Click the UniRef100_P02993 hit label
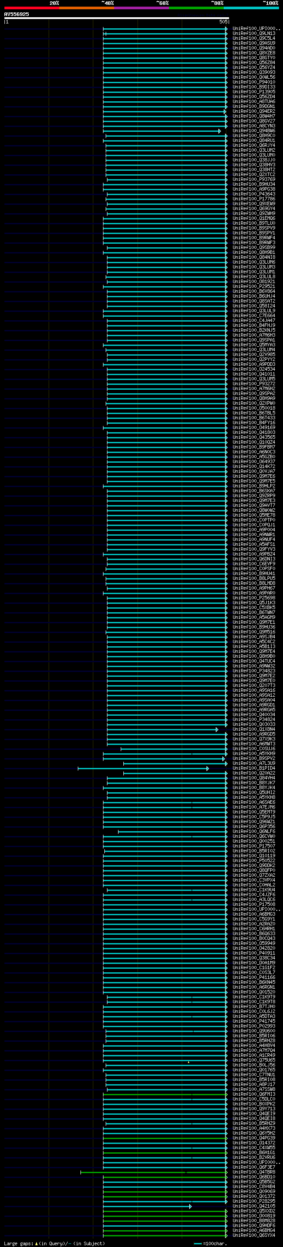The image size is (283, 1247). pyautogui.click(x=253, y=1026)
